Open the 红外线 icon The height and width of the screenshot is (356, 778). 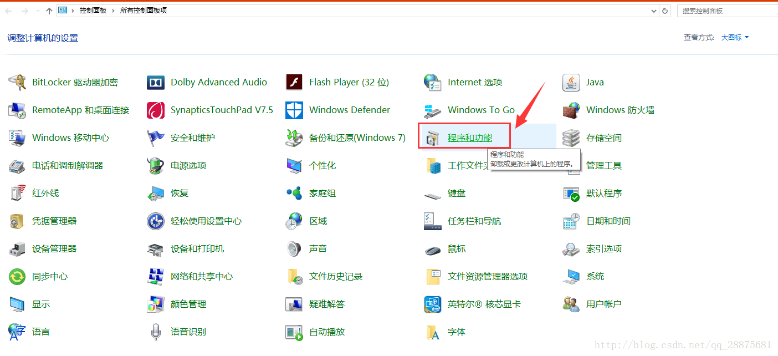17,193
